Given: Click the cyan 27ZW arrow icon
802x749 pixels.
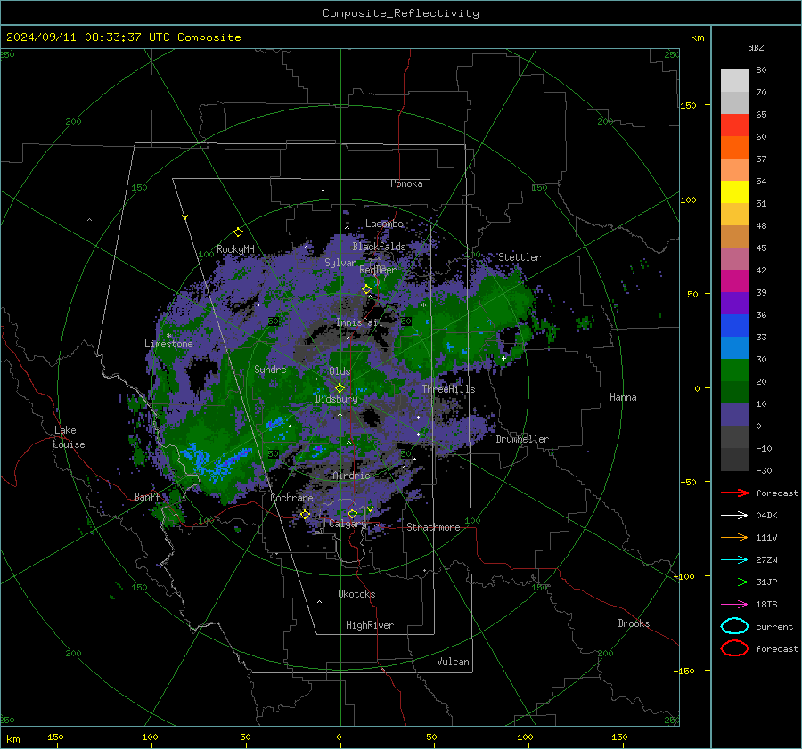Looking at the screenshot, I should (x=734, y=560).
